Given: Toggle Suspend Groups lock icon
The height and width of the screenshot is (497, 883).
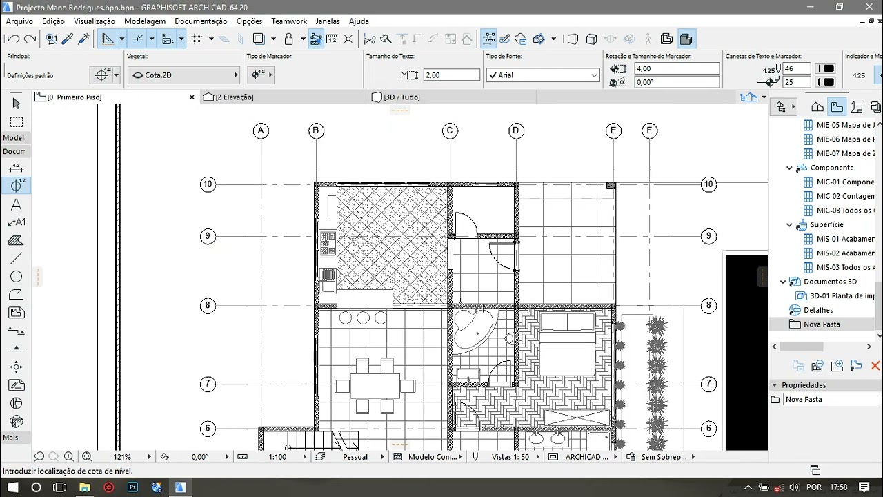Looking at the screenshot, I should coord(289,39).
